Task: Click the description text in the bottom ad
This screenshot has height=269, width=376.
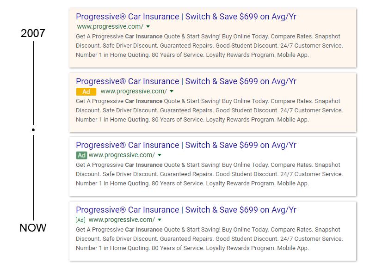Action: (210, 239)
